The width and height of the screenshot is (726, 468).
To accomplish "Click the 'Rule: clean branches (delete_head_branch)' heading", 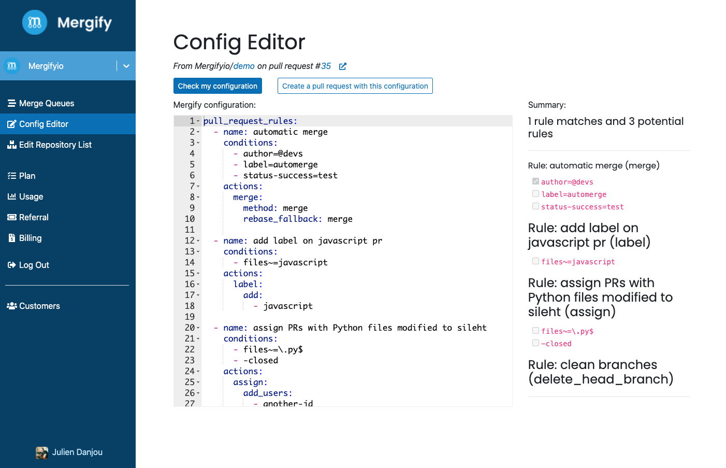I will point(601,372).
